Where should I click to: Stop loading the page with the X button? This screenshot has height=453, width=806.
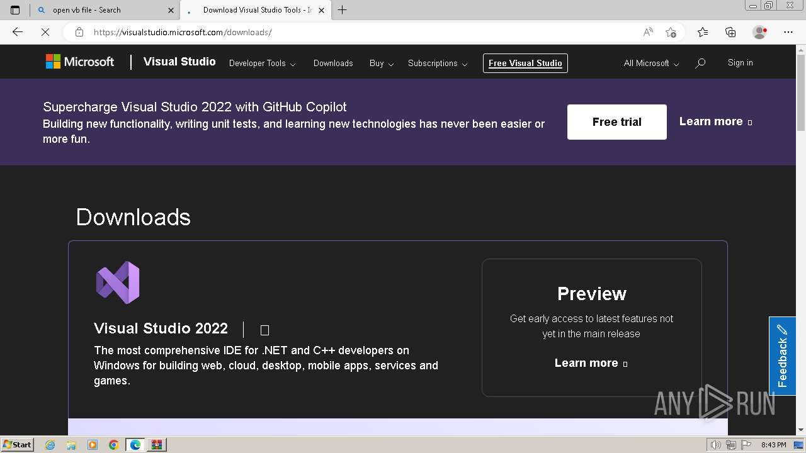click(x=45, y=32)
